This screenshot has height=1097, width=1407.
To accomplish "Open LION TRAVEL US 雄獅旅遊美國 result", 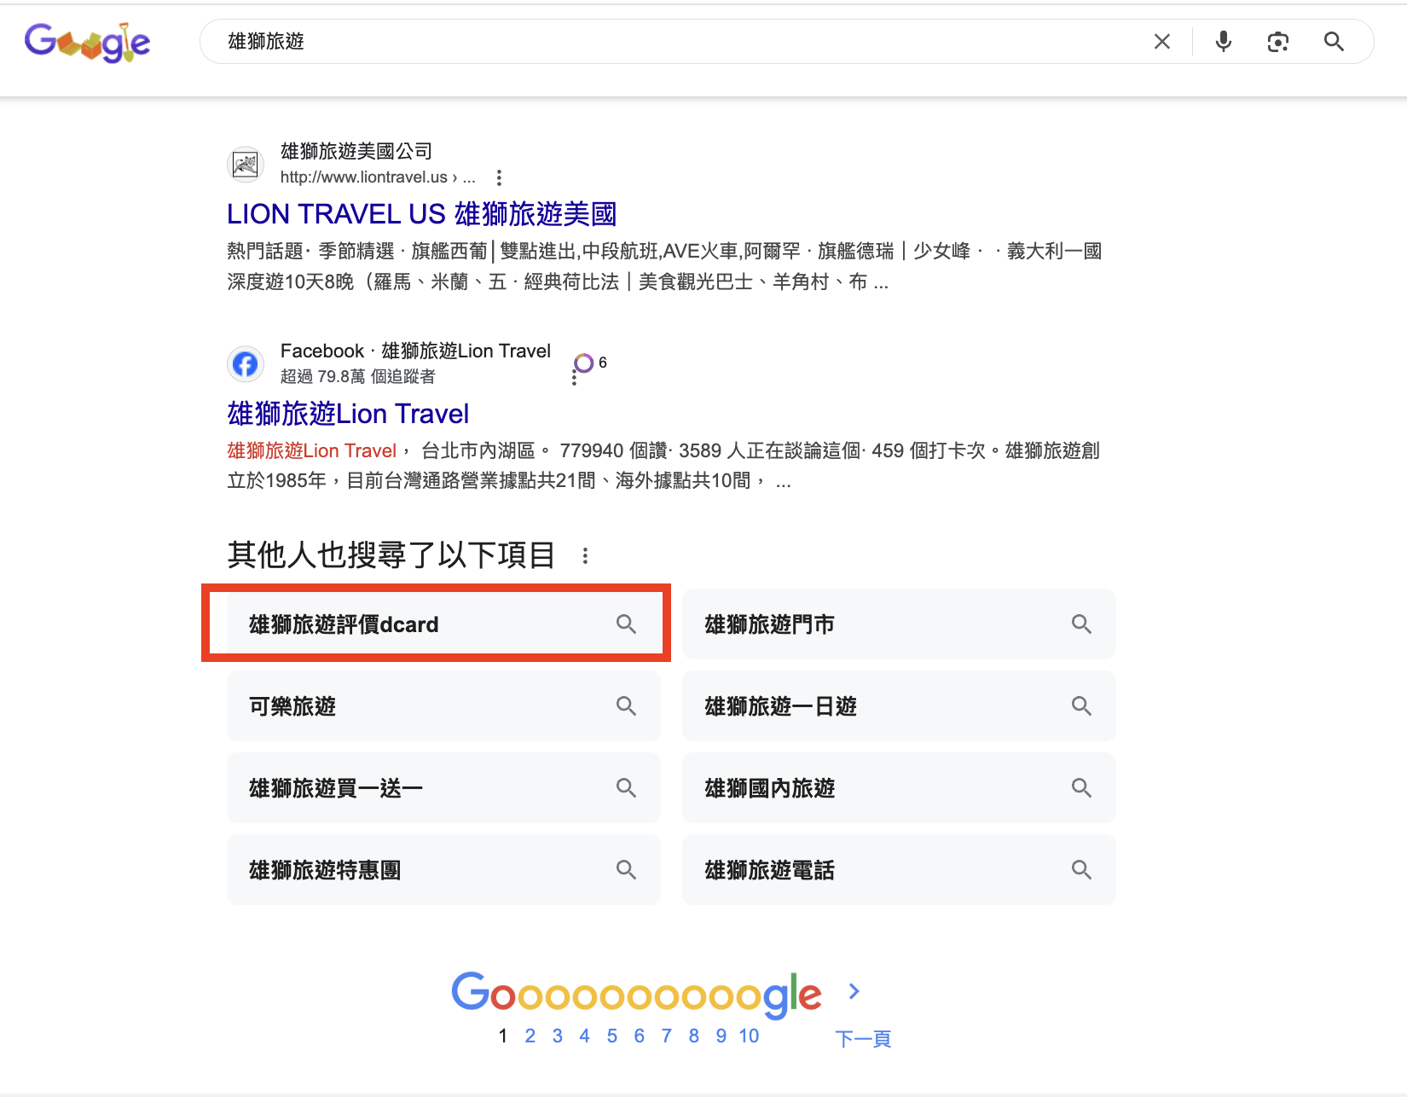I will [x=421, y=214].
